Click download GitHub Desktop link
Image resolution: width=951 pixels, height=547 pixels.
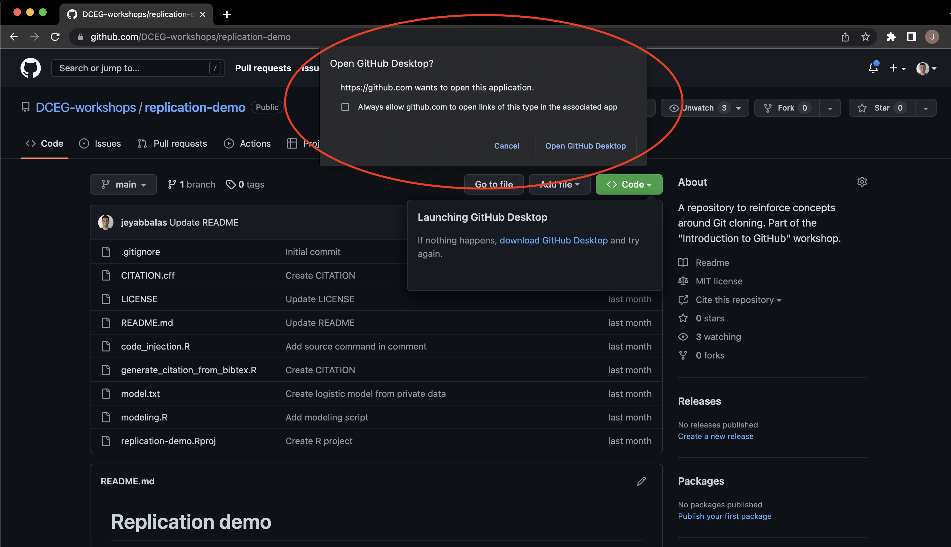click(x=553, y=240)
